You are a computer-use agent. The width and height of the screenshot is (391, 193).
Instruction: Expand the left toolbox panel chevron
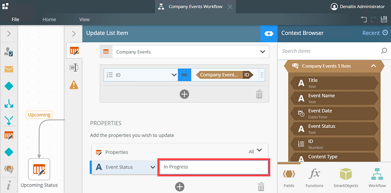click(9, 33)
